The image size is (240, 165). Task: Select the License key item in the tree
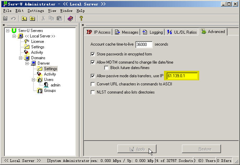pyautogui.click(x=37, y=42)
